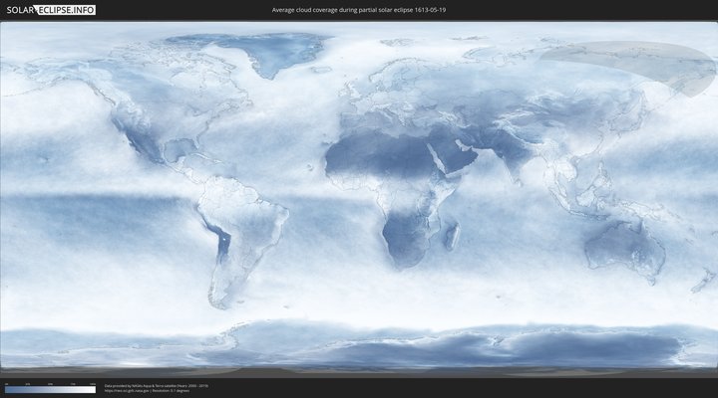Select the southern tip of South America
The width and height of the screenshot is (718, 398).
pyautogui.click(x=216, y=294)
